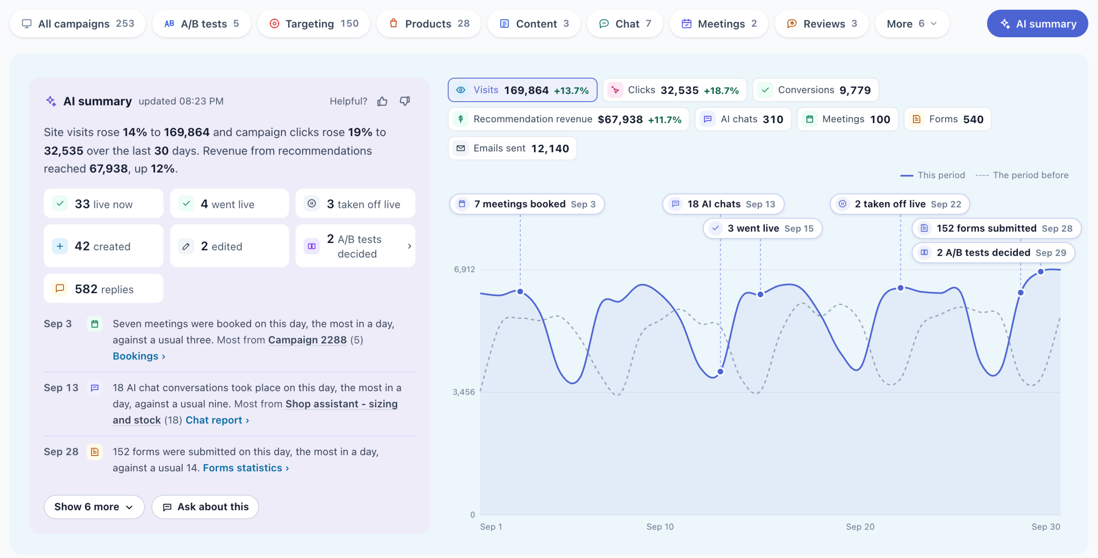The image size is (1098, 558).
Task: Open the Chat report link
Action: tap(217, 420)
